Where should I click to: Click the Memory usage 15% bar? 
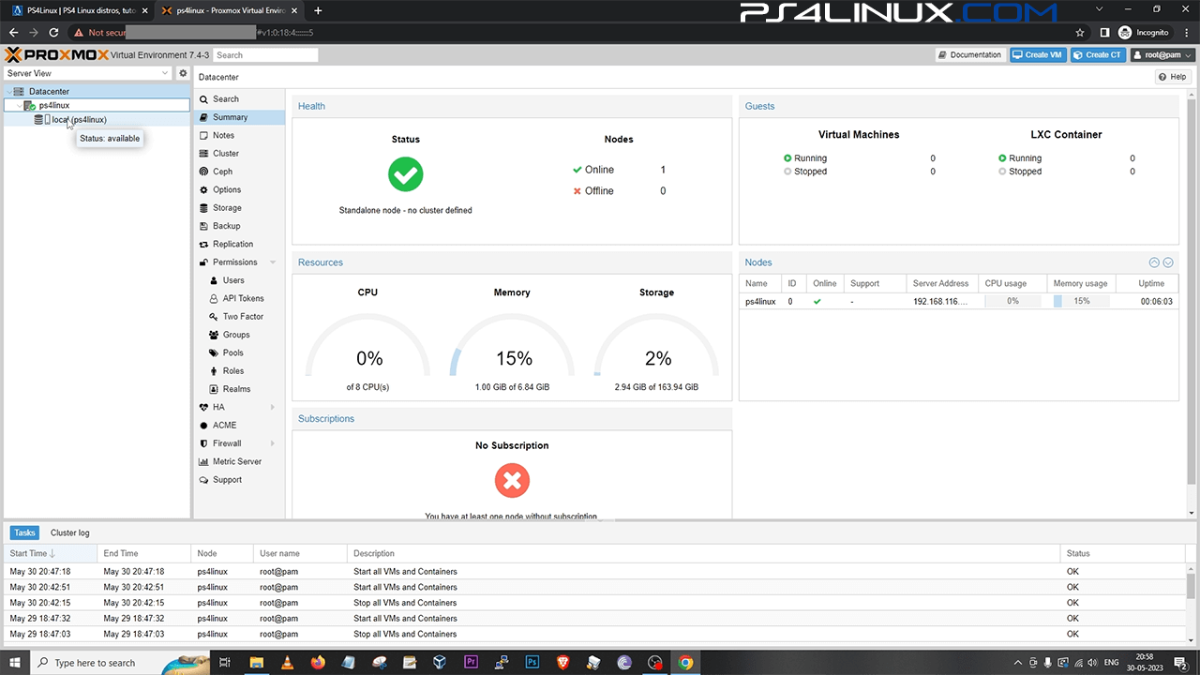1081,302
